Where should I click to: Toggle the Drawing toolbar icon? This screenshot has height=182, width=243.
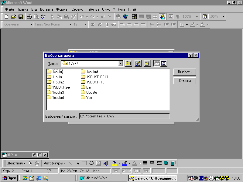[162, 17]
